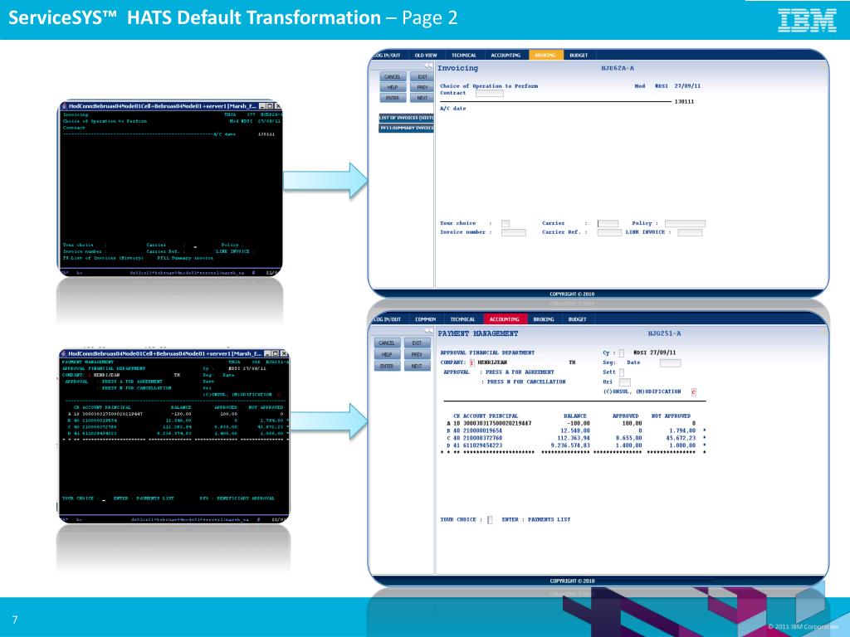Click the BALANCE column header

pos(575,416)
